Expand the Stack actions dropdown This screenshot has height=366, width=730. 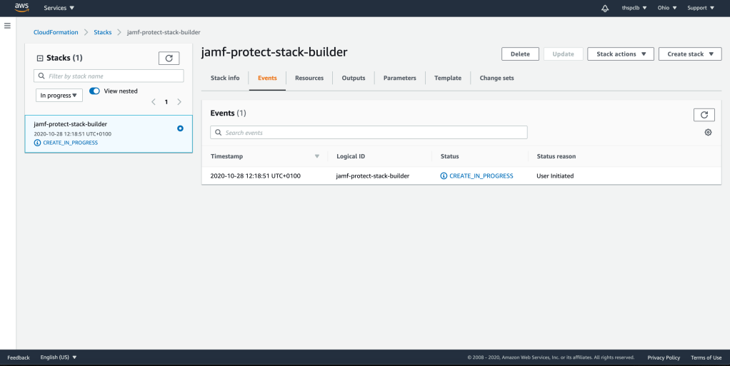click(620, 54)
